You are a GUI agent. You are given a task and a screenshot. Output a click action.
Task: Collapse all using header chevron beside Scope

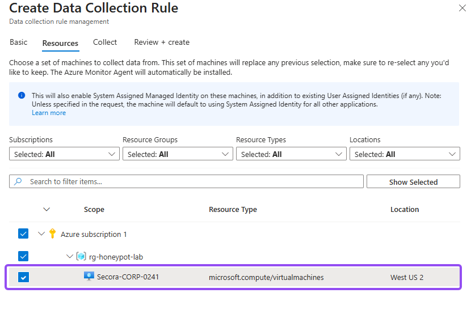click(x=47, y=209)
